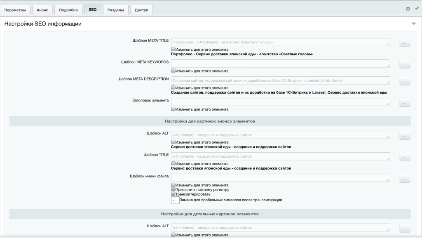
Task: Click the detail picture ALT template field
Action: (280, 228)
